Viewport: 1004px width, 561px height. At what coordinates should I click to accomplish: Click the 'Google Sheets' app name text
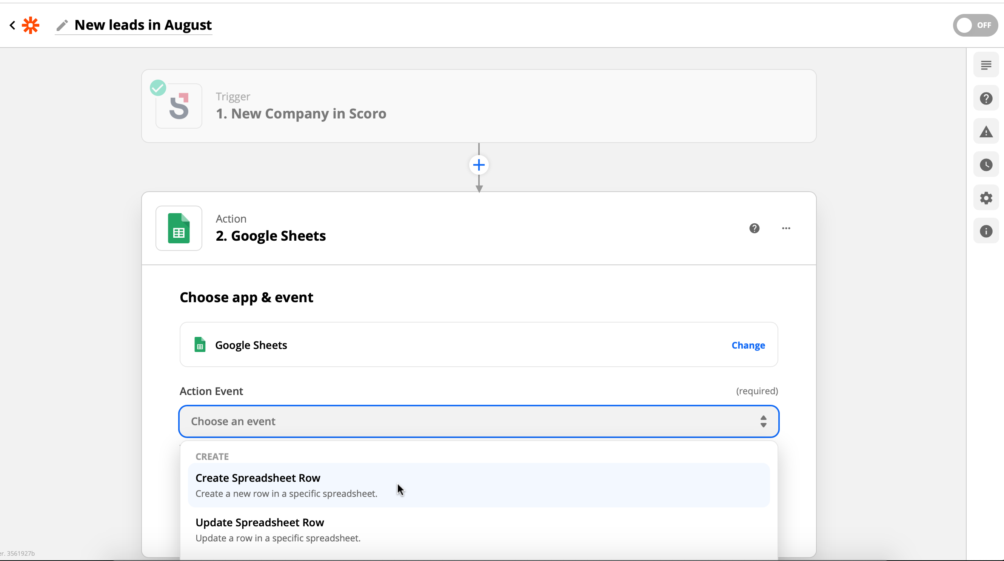tap(251, 345)
